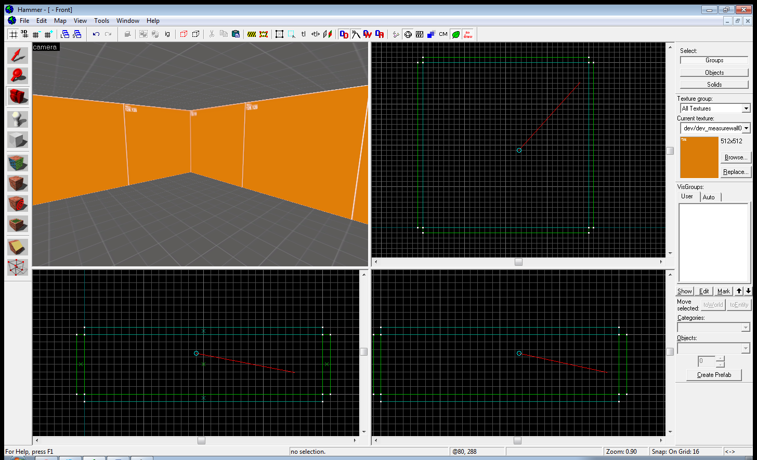Increase prefab count with stepper up arrow
The image size is (757, 460).
pyautogui.click(x=720, y=358)
